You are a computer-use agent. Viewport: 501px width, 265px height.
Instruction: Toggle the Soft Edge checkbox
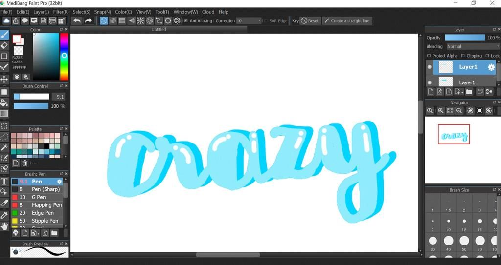coord(266,20)
